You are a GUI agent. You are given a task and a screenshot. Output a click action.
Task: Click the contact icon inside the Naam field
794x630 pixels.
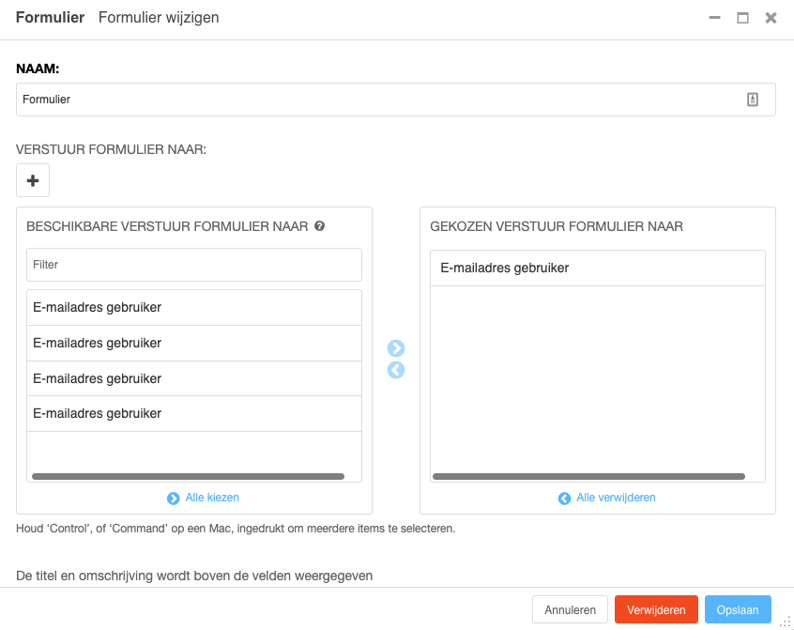(753, 99)
